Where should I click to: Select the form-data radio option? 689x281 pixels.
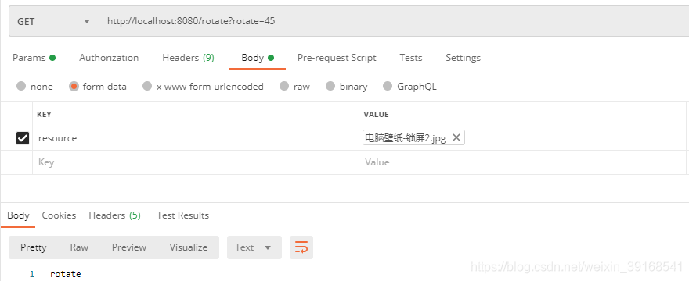[98, 87]
